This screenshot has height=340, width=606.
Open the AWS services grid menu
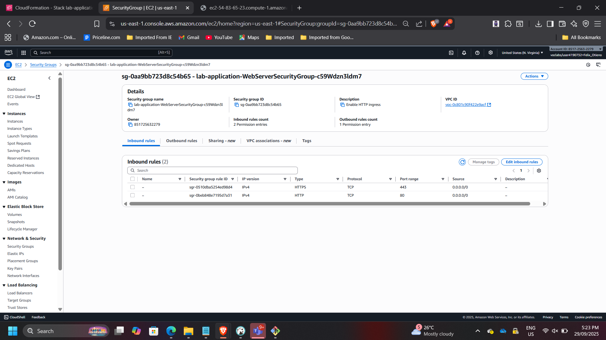click(x=23, y=53)
